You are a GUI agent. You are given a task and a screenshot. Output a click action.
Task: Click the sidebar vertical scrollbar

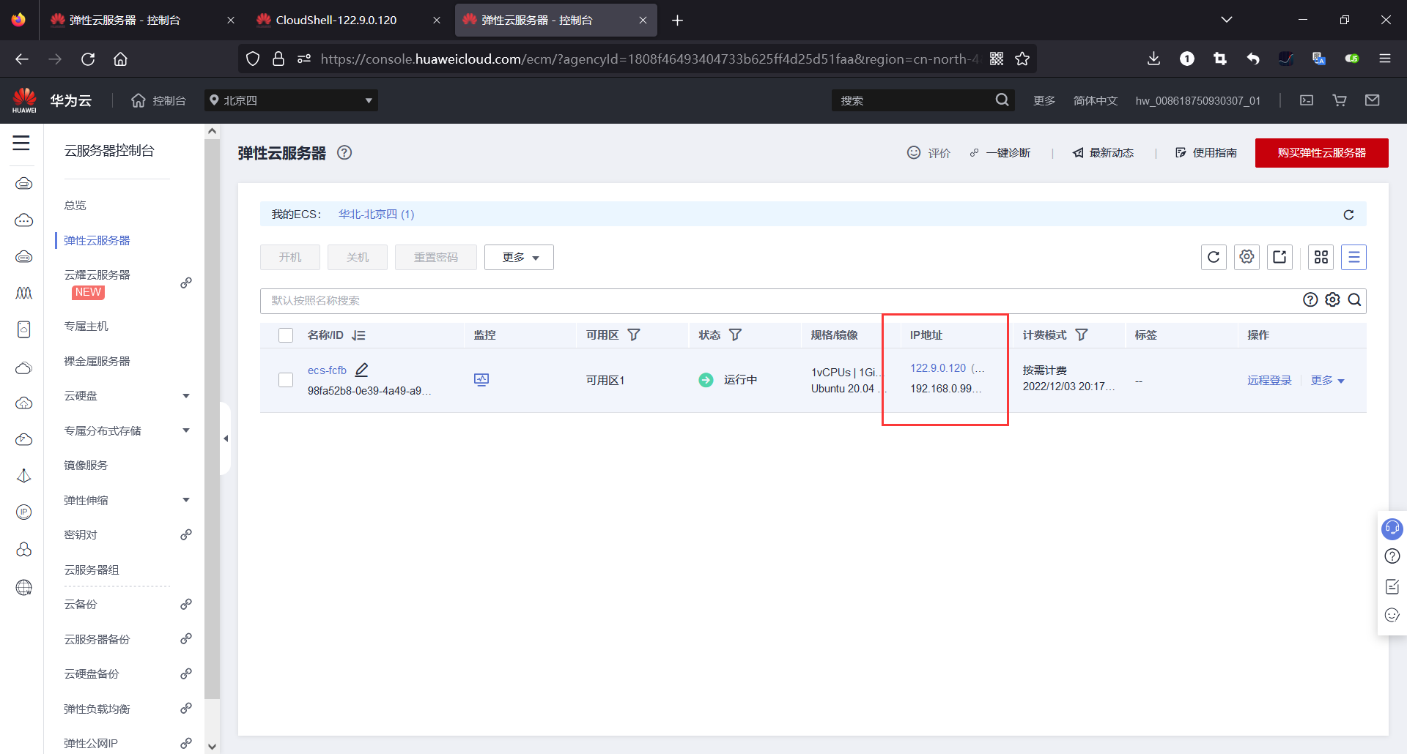coord(212,417)
